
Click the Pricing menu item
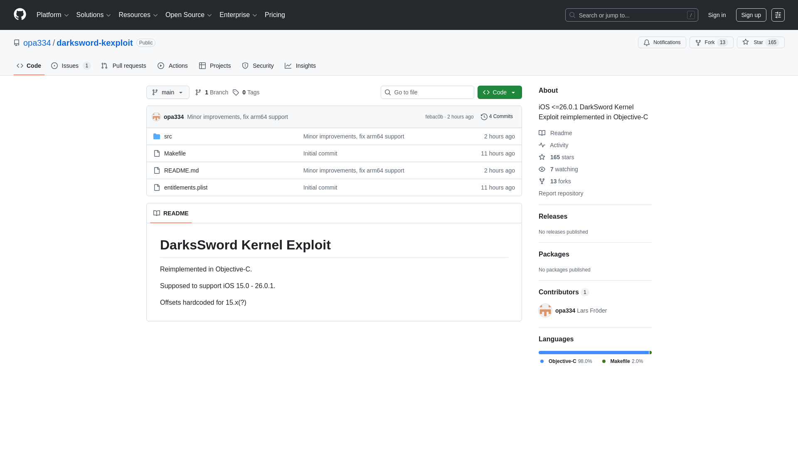pos(275,15)
